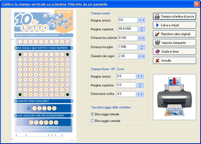This screenshot has width=201, height=144.
Task: Select Bloccaggio centrale option
Action: [x=93, y=121]
